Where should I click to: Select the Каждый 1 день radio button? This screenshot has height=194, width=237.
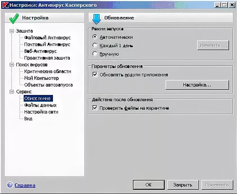[x=95, y=45]
